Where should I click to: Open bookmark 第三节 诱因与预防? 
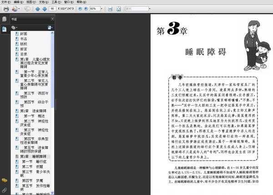(34, 95)
